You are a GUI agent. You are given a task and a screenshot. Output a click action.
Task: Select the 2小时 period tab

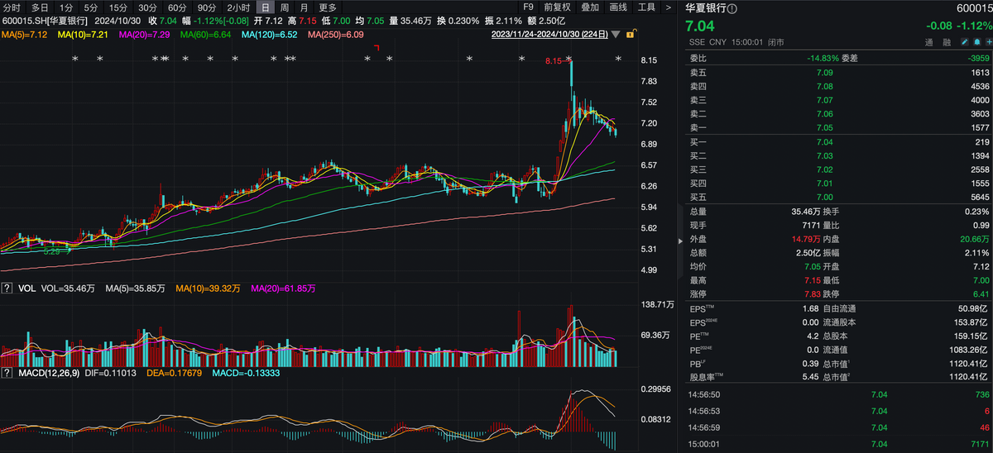[238, 7]
